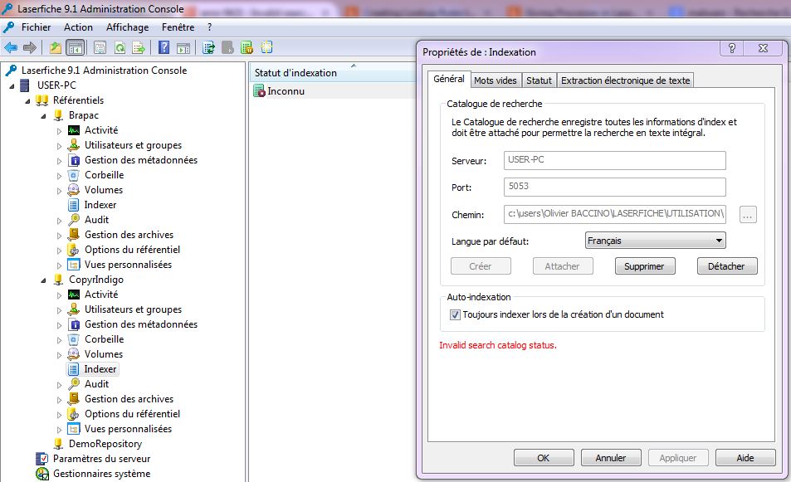Click the Gestionnaires système icon

pyautogui.click(x=42, y=474)
